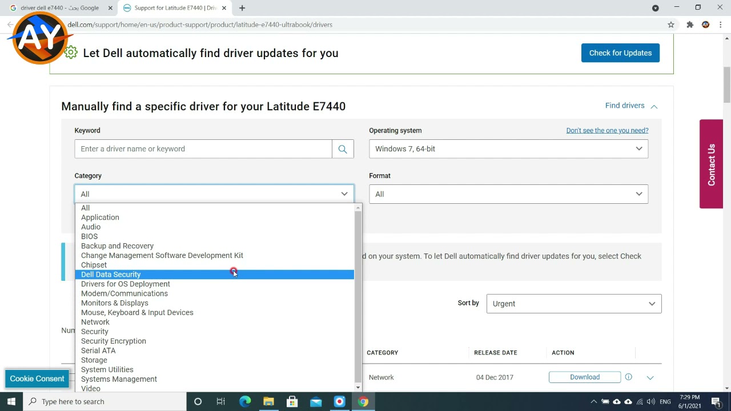Select Audio from the Category list
The width and height of the screenshot is (731, 411).
click(x=215, y=227)
